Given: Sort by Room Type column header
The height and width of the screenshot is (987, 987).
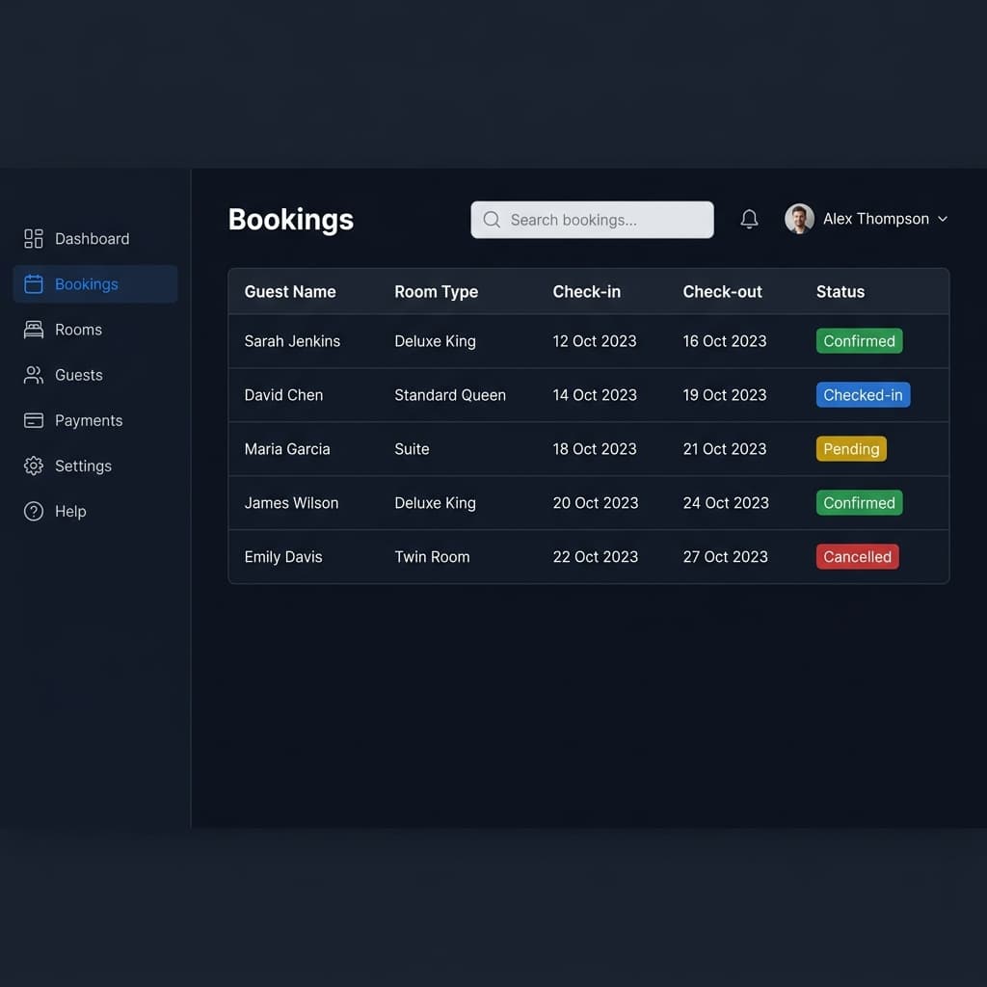Looking at the screenshot, I should (x=437, y=291).
